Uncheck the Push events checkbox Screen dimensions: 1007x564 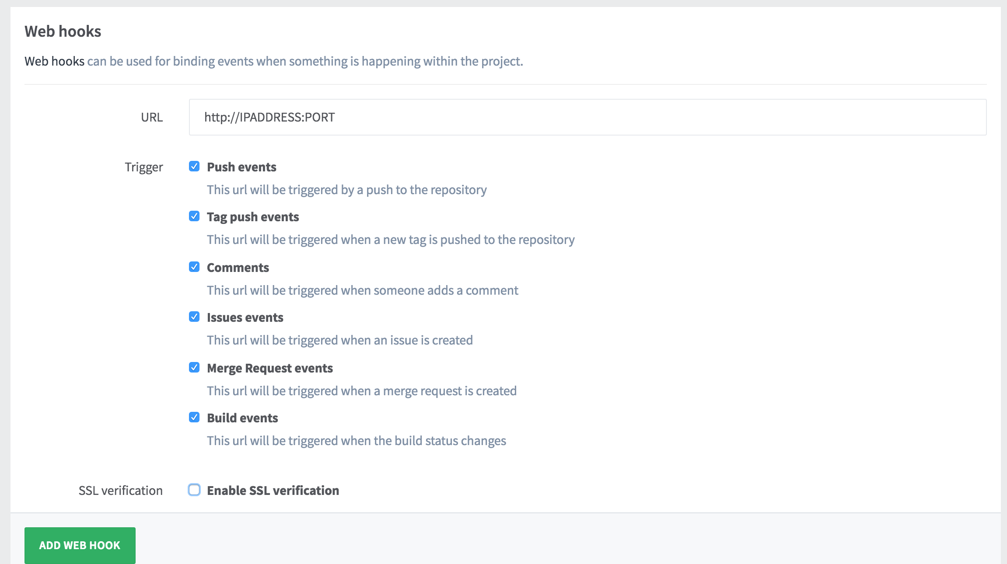pos(194,167)
